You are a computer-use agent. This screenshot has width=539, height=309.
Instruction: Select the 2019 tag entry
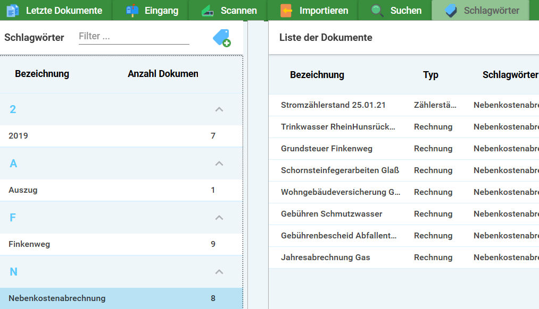coord(19,136)
